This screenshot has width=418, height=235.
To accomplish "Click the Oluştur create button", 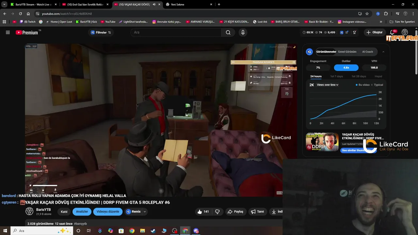I will [374, 32].
